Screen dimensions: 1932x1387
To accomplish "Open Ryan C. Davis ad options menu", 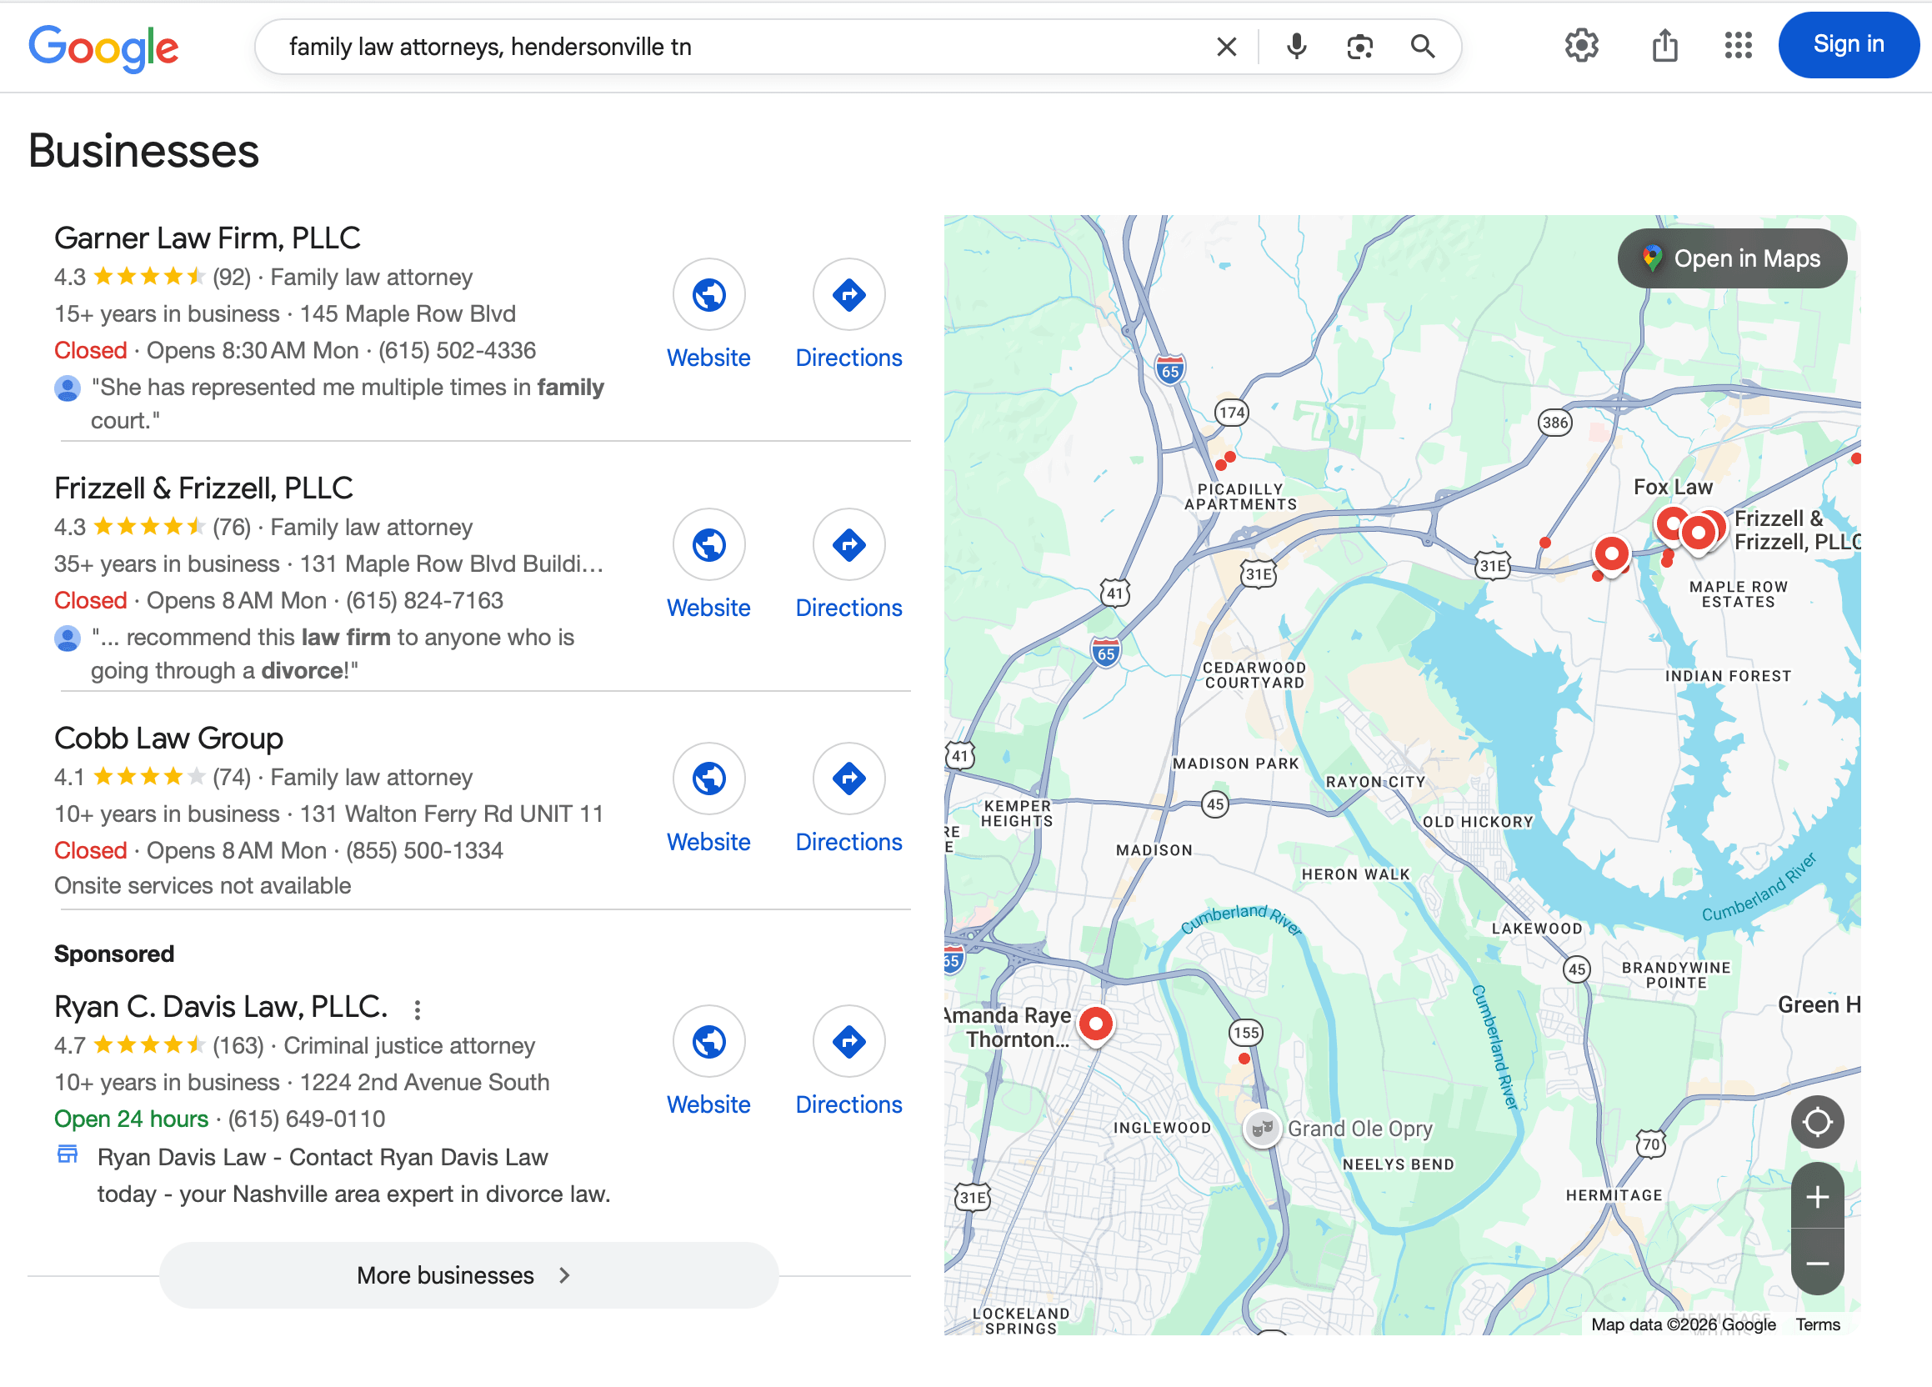I will 418,1009.
